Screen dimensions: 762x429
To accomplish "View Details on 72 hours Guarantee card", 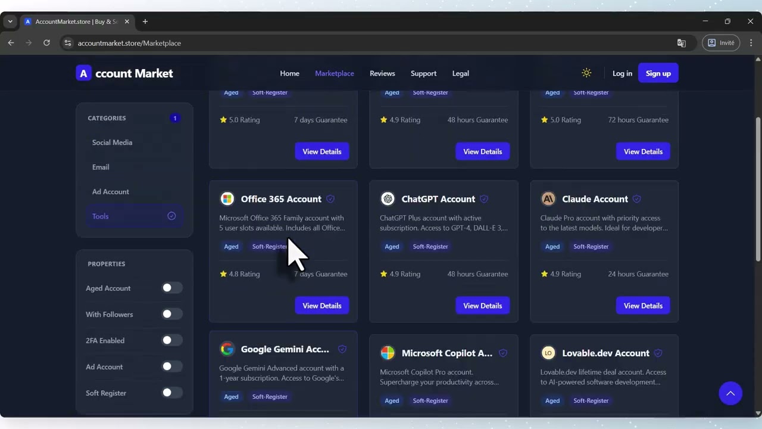I will 643,151.
